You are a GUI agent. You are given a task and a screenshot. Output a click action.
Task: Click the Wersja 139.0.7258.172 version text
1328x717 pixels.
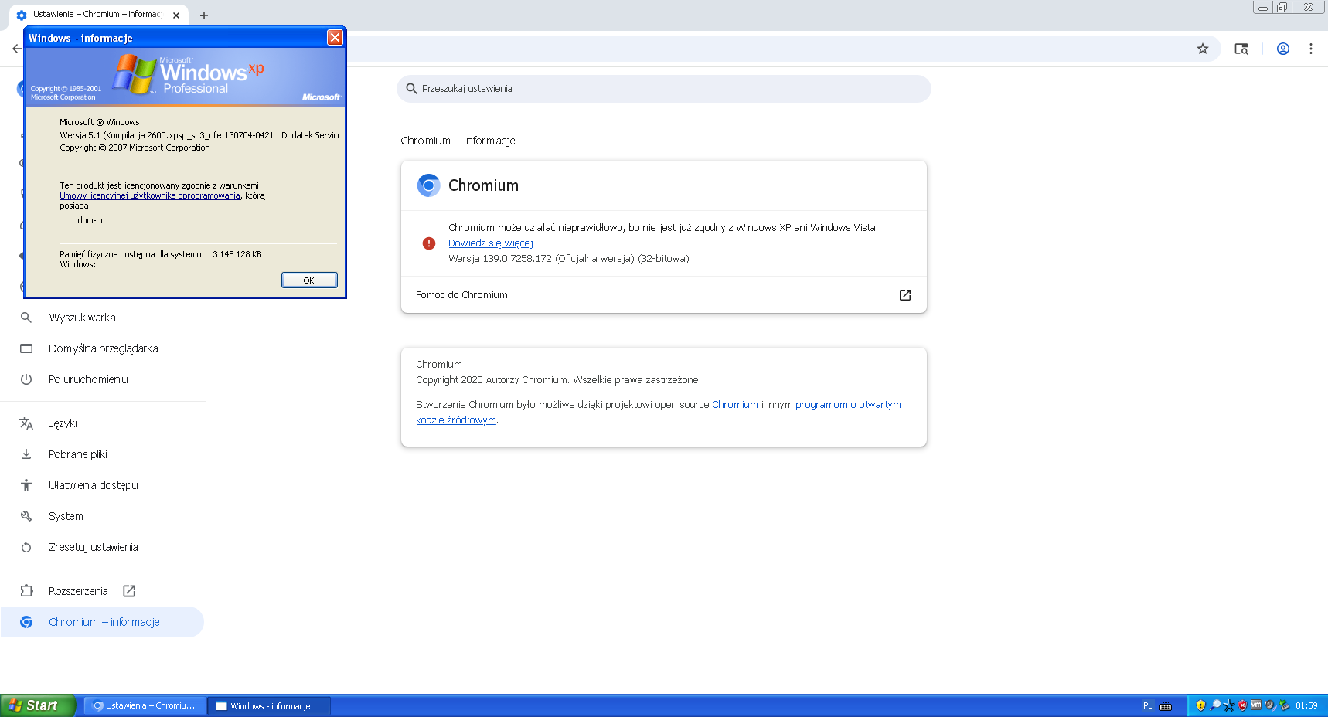coord(568,259)
